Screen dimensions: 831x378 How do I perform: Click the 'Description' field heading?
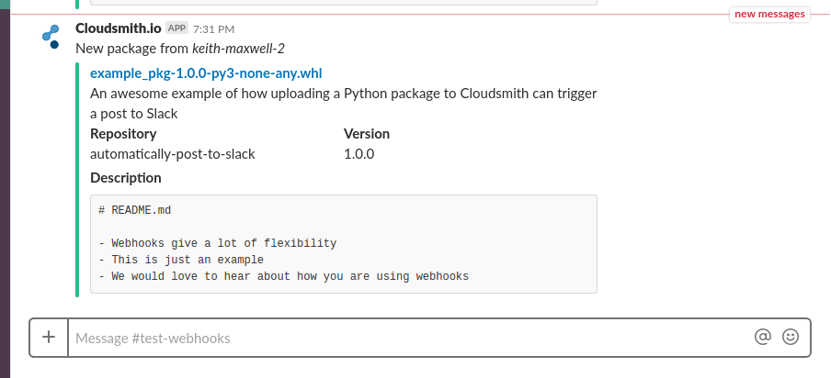coord(126,178)
